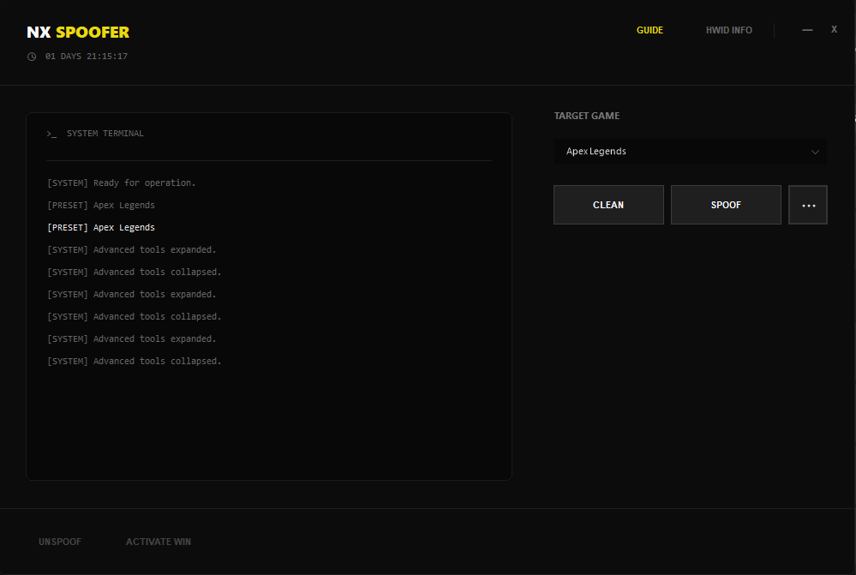This screenshot has width=856, height=575.
Task: Click the remaining time 01 DAYS text
Action: [87, 57]
